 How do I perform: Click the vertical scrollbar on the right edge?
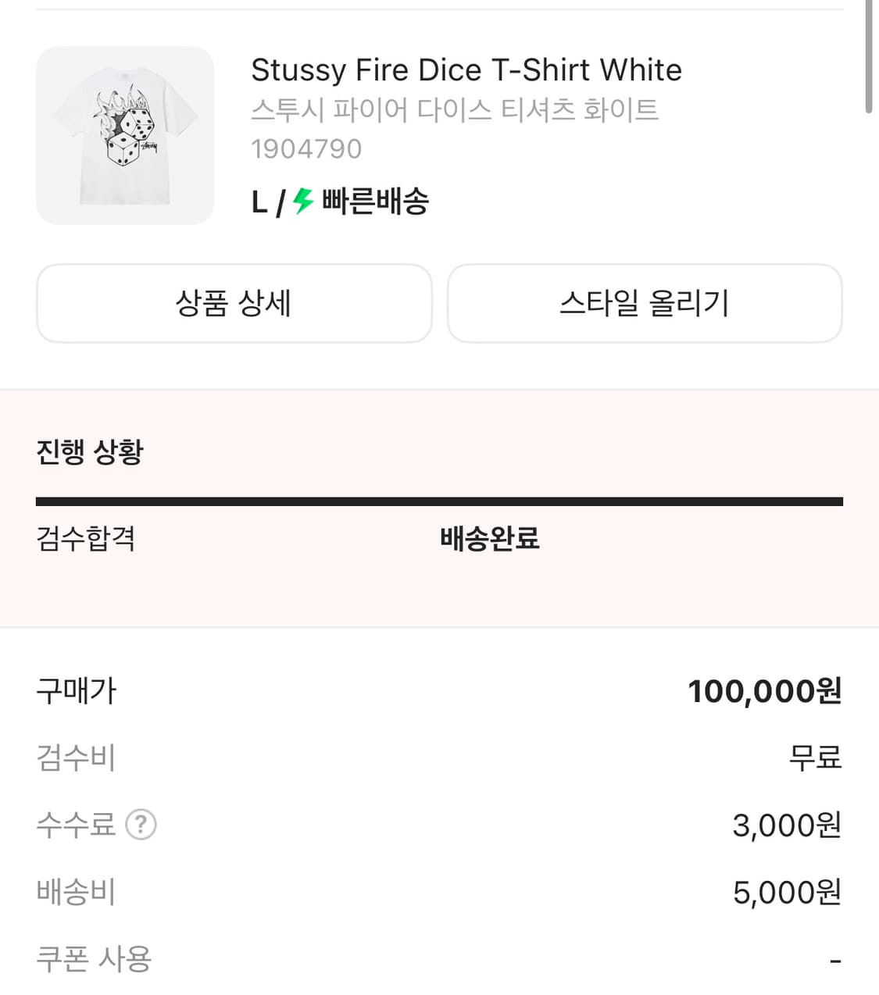869,59
